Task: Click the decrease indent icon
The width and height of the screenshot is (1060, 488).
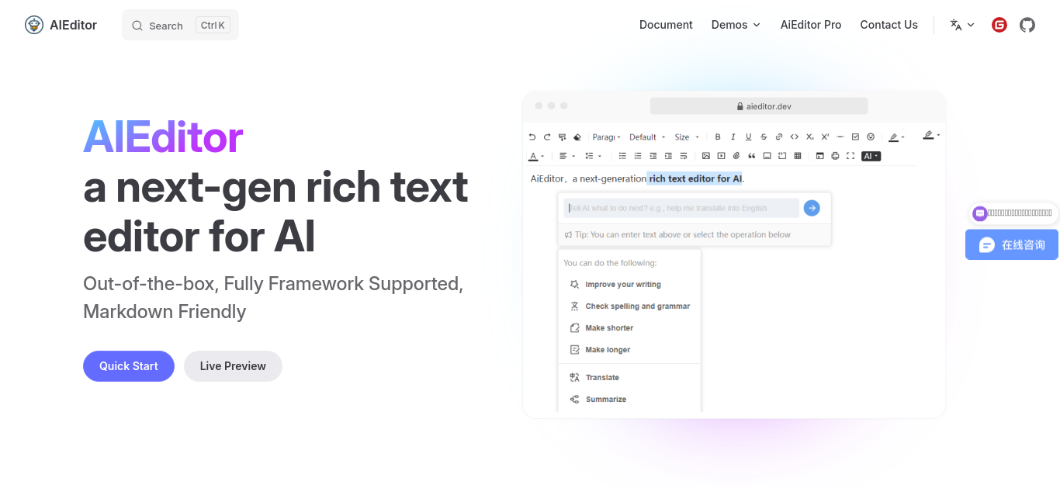Action: 653,156
